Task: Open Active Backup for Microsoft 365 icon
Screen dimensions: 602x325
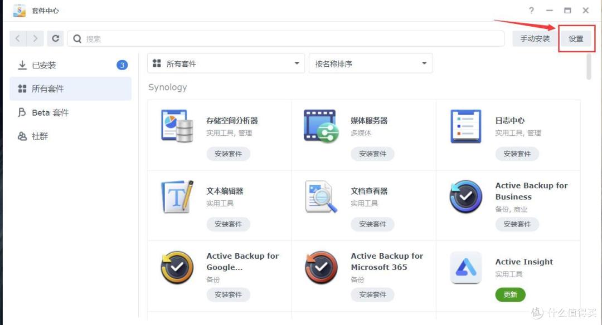Action: pos(322,267)
